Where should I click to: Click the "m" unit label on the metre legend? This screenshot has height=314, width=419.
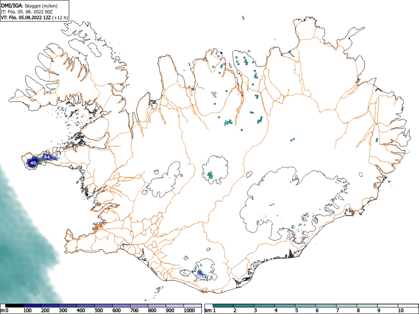(3, 311)
